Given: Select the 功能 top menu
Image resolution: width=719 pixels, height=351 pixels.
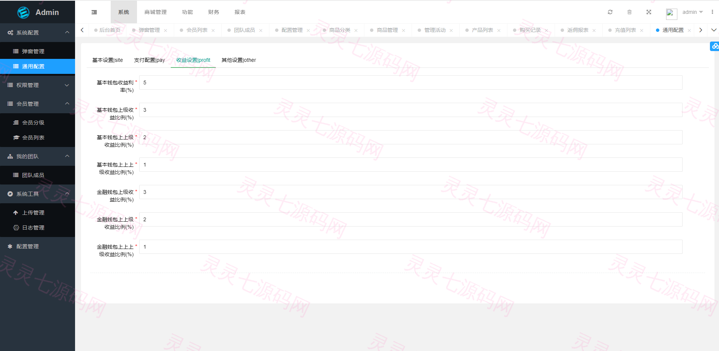Looking at the screenshot, I should point(187,12).
